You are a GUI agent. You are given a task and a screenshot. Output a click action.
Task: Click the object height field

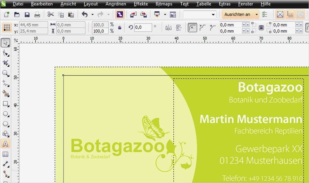pos(71,31)
